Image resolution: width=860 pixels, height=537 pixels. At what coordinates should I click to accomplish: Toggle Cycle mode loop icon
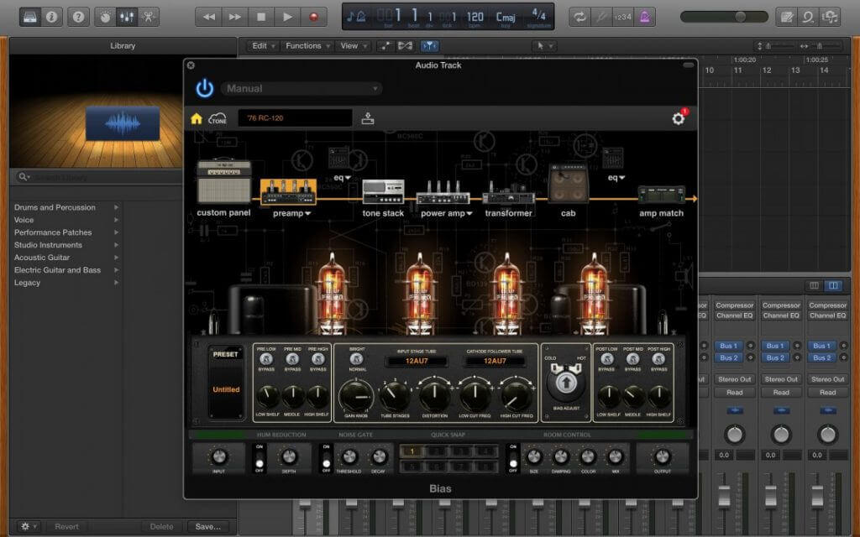579,17
